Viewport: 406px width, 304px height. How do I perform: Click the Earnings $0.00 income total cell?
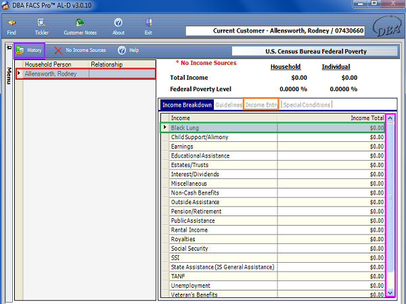(x=331, y=147)
